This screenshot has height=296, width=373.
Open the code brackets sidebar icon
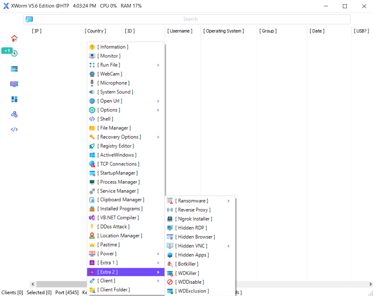pos(14,130)
